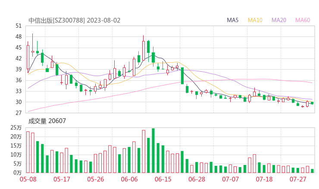Click the MA5 legend label
This screenshot has width=319, height=189.
[232, 20]
